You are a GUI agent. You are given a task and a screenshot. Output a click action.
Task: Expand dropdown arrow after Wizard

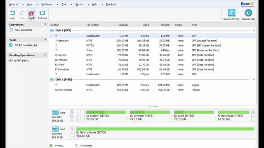(88, 5)
